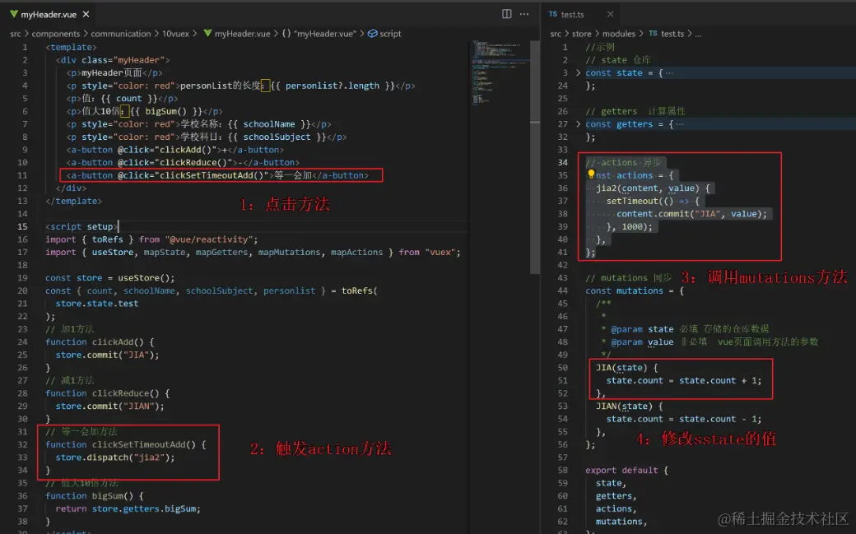Click 'store.state.test' on line 21
This screenshot has height=534, width=856.
[96, 304]
